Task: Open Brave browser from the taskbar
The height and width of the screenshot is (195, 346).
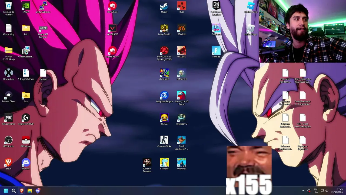Action: click(x=22, y=191)
